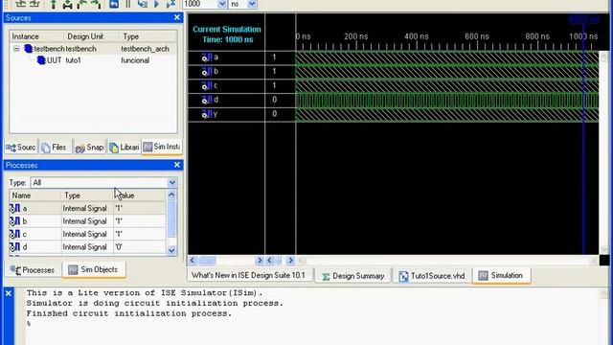The image size is (613, 345).
Task: Click the Name column header in Processes
Action: pyautogui.click(x=35, y=195)
